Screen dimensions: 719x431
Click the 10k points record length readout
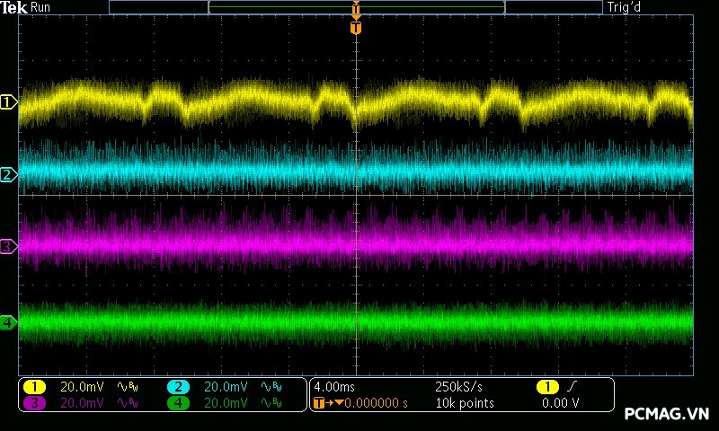464,403
